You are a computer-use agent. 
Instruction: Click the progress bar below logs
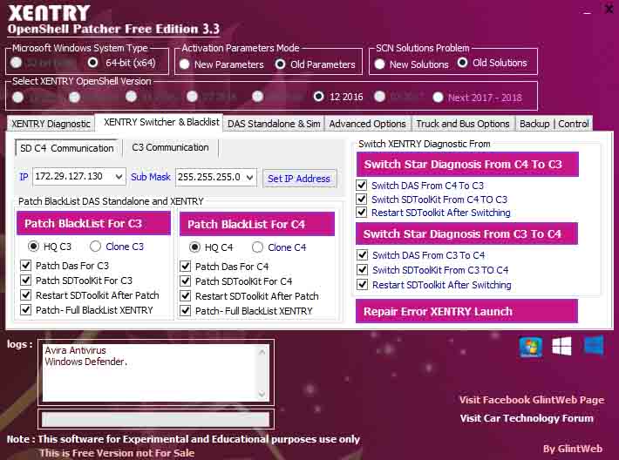155,419
